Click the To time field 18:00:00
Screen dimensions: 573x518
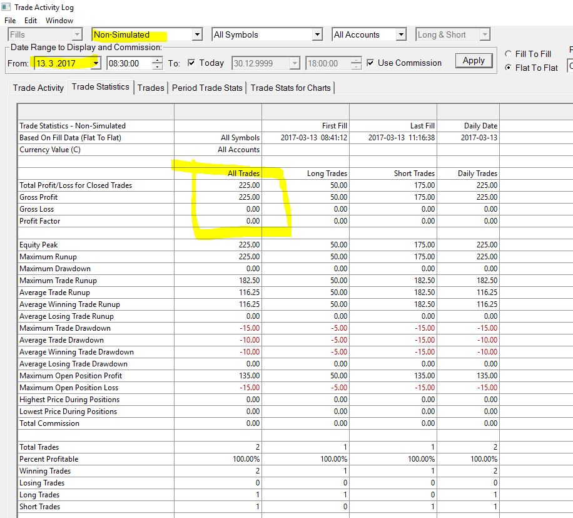(328, 63)
